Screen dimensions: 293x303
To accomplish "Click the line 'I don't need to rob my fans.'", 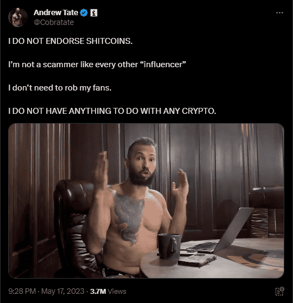I will pyautogui.click(x=60, y=88).
